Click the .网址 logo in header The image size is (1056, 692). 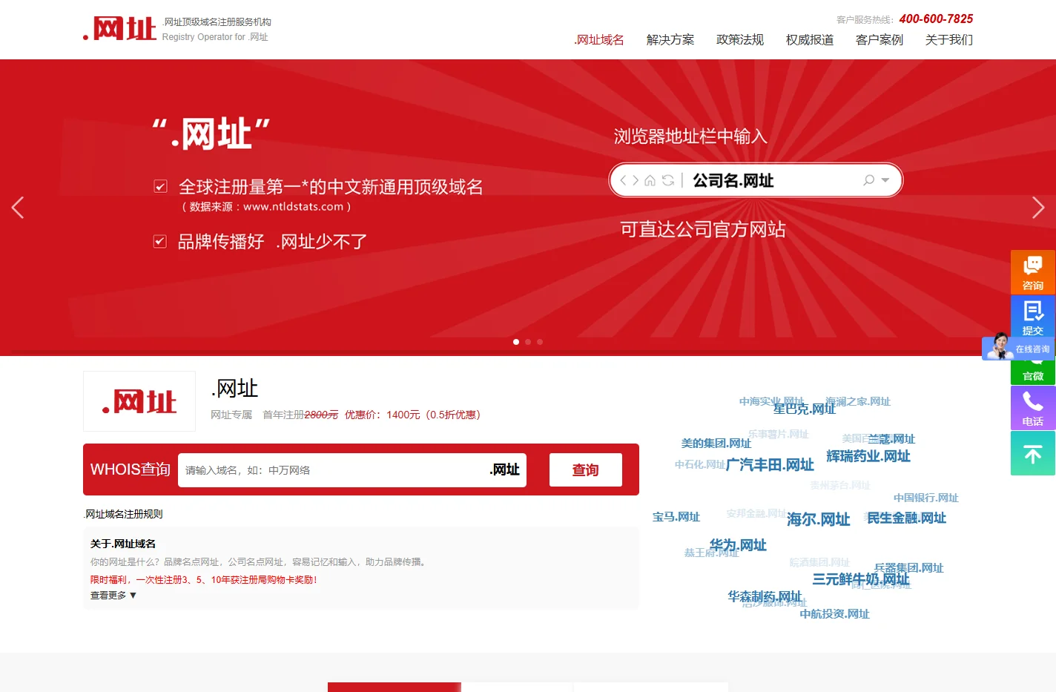120,29
